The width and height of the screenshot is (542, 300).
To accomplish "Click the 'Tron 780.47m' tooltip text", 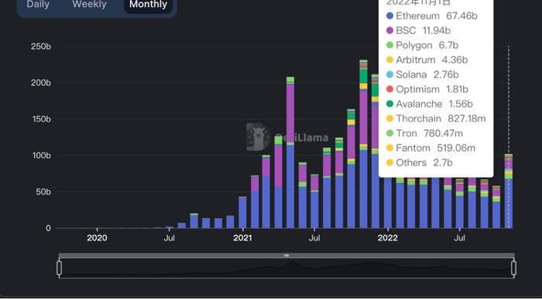I will point(429,133).
